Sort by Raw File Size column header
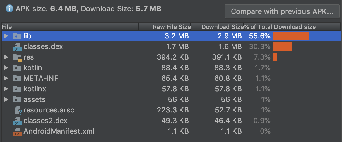 click(171, 27)
